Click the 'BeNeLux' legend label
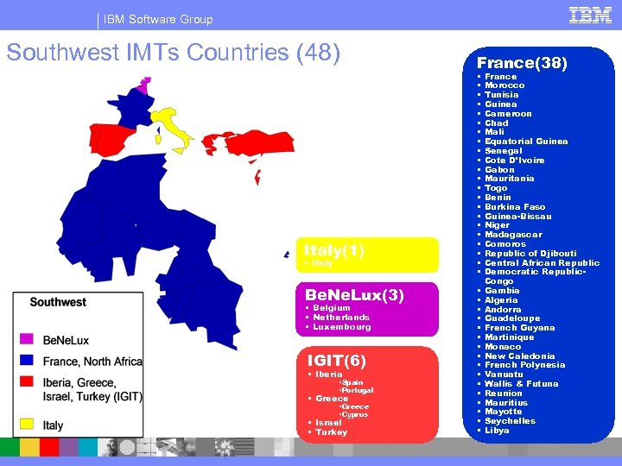 point(66,340)
